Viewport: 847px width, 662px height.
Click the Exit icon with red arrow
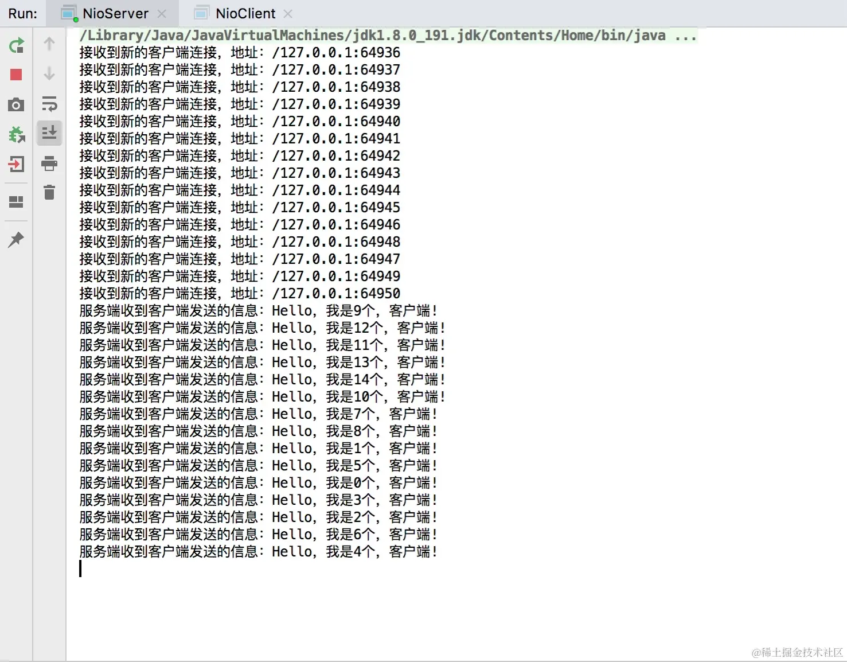click(16, 165)
